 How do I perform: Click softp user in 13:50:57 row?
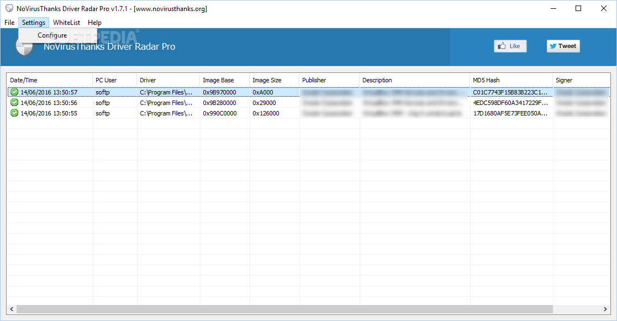[102, 92]
